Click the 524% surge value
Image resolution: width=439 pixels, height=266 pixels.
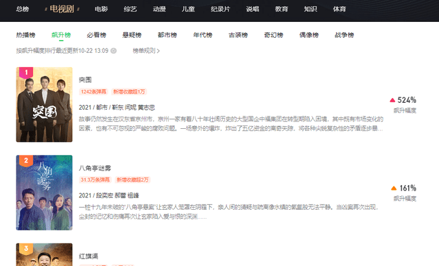pos(407,100)
